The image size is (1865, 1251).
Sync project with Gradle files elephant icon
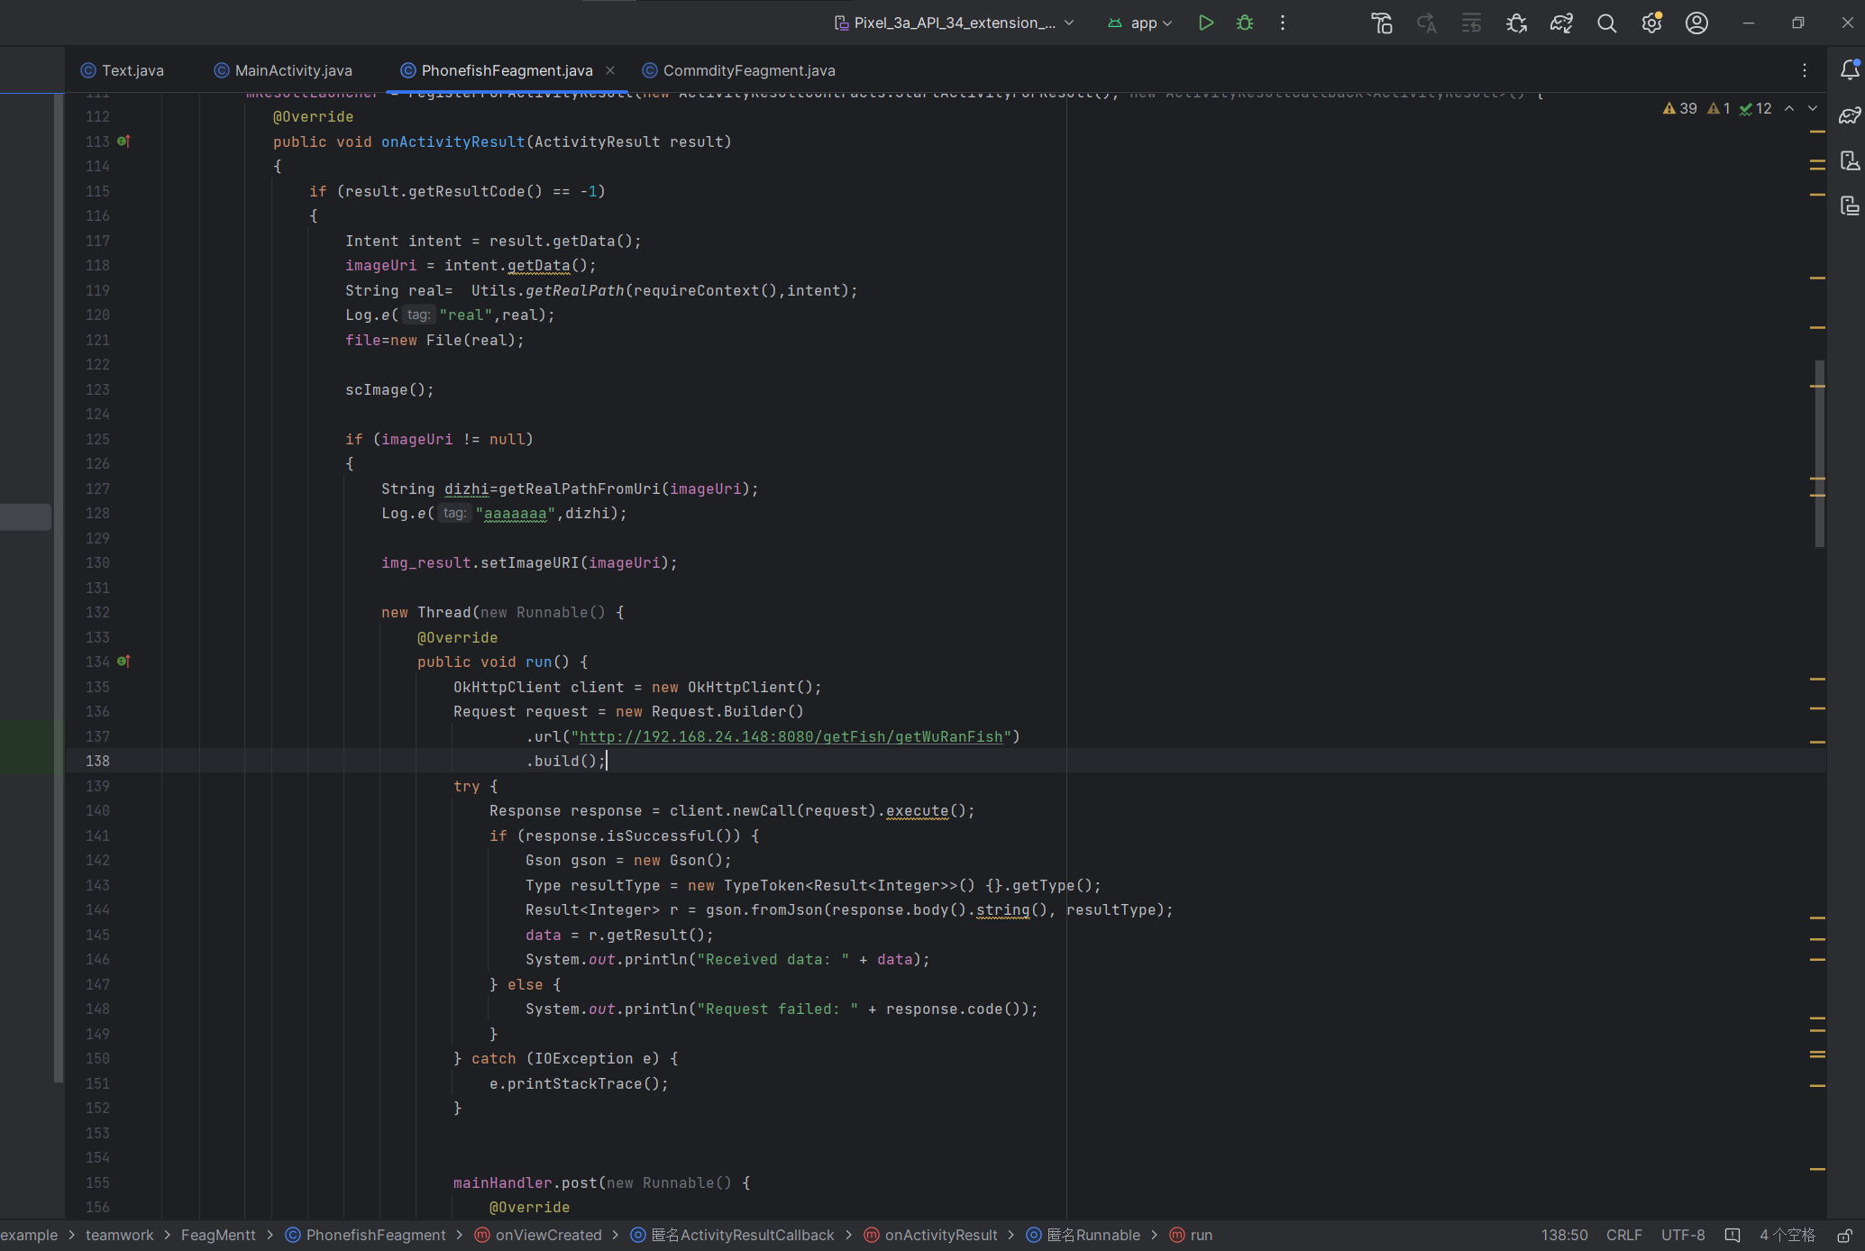[1561, 23]
